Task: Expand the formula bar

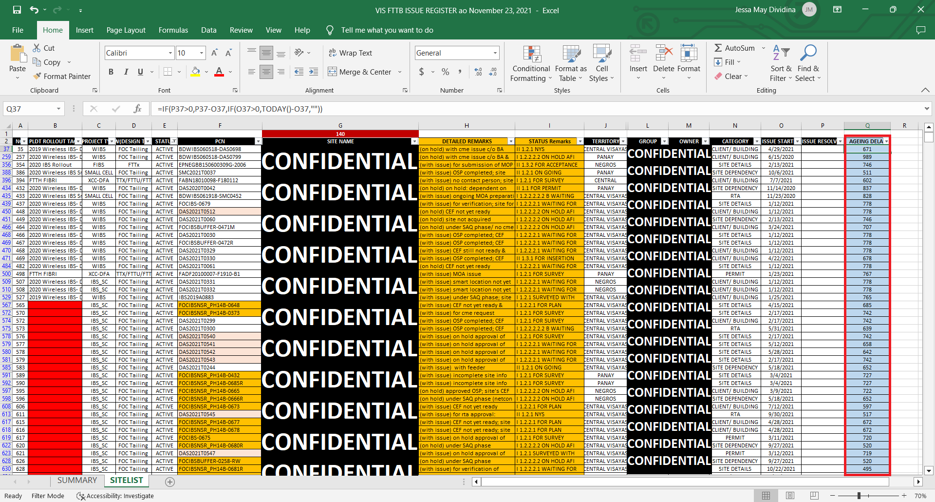Action: (926, 109)
